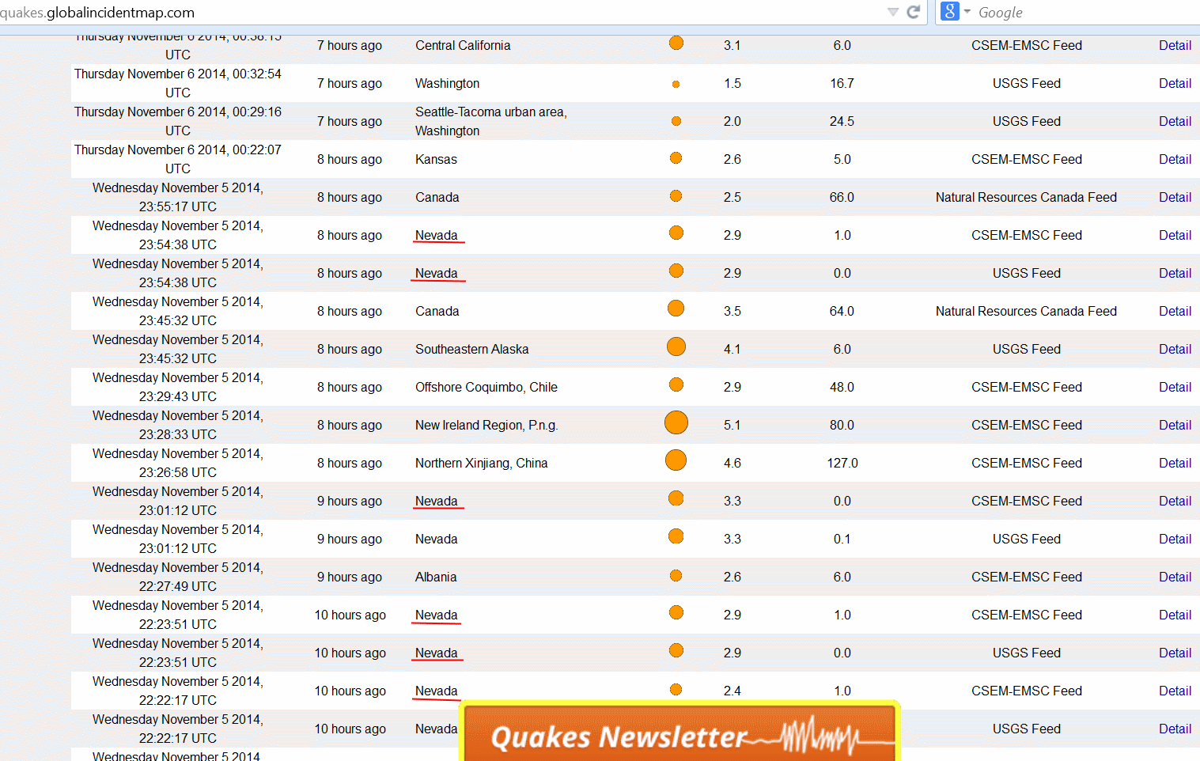Click small orange marker for Washington 1.5 quake
The image size is (1200, 761).
676,84
